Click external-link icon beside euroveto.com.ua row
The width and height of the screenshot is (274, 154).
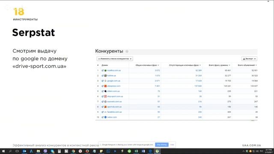pos(103,102)
